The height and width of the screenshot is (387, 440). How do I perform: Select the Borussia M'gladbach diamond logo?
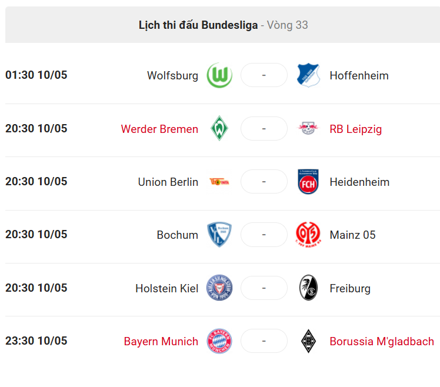pyautogui.click(x=308, y=341)
